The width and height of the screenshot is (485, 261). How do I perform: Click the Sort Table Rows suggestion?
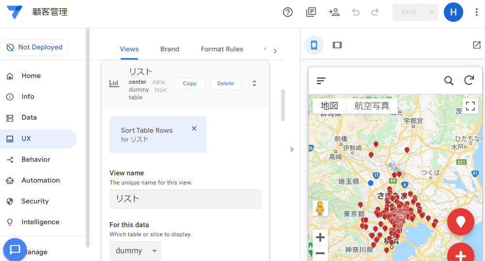[x=158, y=135]
